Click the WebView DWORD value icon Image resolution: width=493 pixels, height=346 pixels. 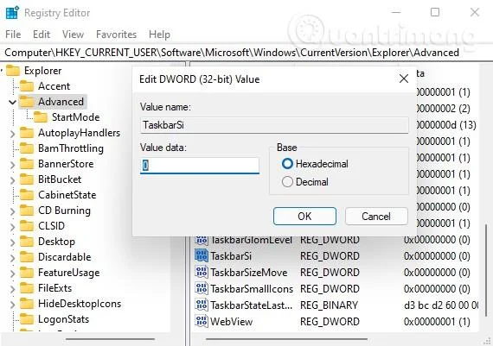[x=202, y=321]
